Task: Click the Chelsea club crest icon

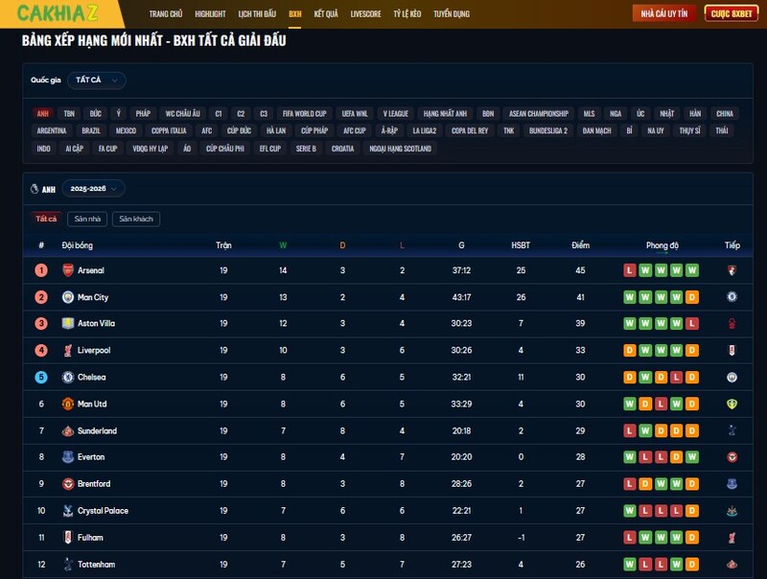Action: [x=68, y=378]
